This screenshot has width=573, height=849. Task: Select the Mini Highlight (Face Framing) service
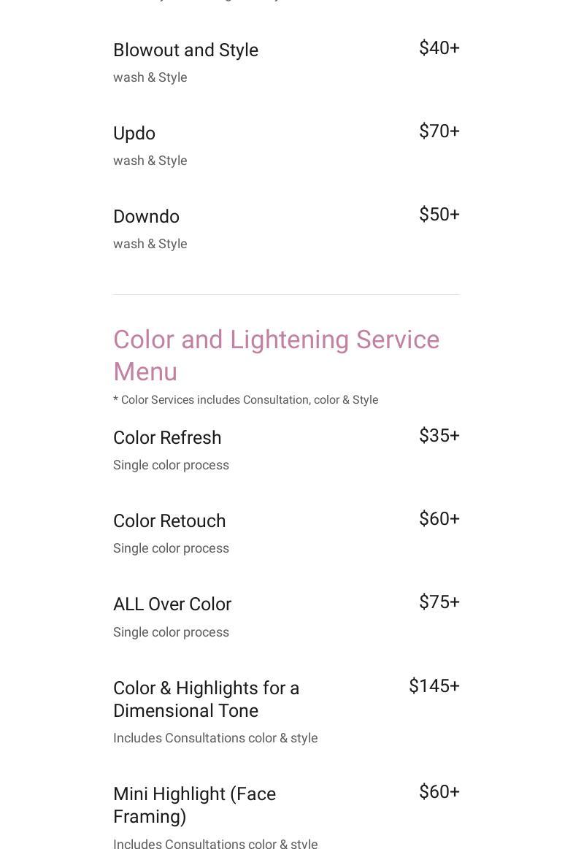194,804
